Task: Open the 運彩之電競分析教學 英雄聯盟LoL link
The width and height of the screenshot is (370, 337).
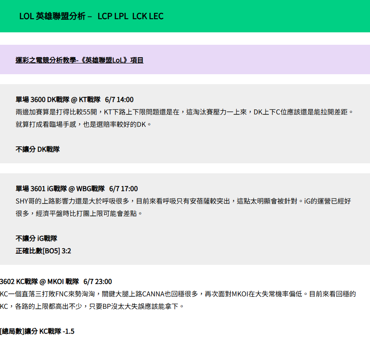Action: tap(80, 60)
